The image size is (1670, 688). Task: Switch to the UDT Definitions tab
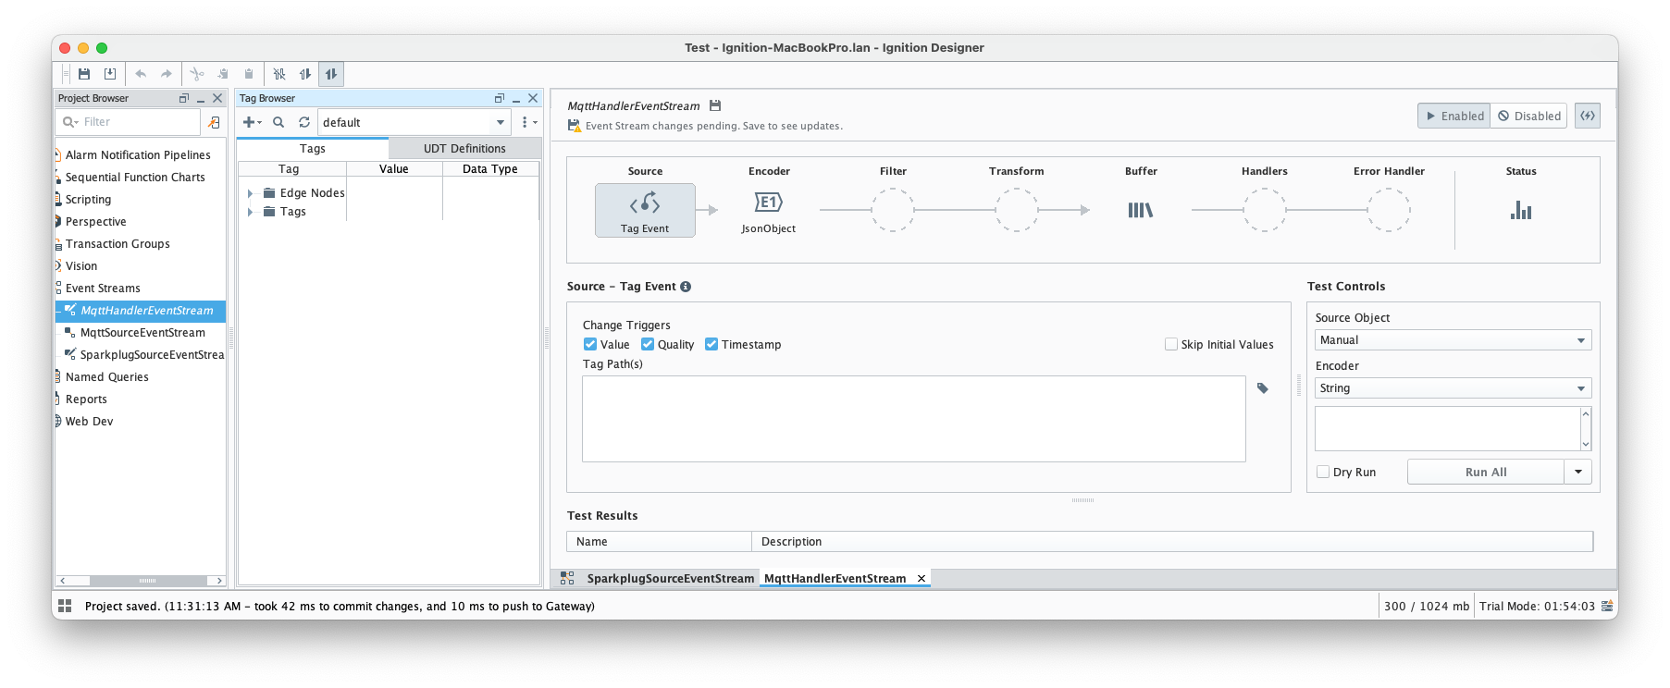(464, 148)
